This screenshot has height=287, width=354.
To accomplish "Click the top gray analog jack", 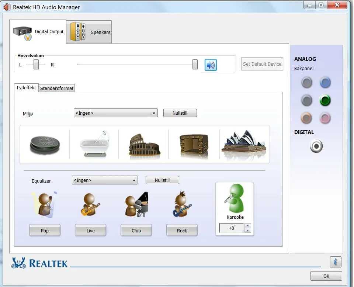I will 306,82.
